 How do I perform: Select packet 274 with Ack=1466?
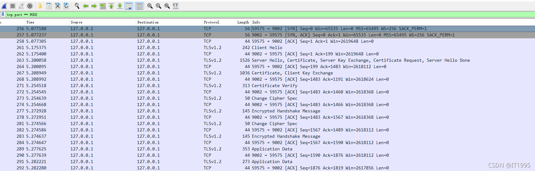pyautogui.click(x=267, y=104)
